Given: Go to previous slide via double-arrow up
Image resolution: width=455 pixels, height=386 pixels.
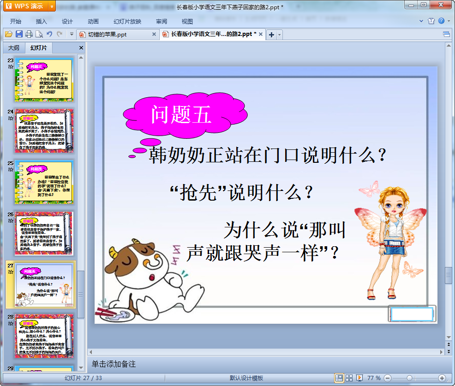Looking at the screenshot, I should [x=449, y=344].
